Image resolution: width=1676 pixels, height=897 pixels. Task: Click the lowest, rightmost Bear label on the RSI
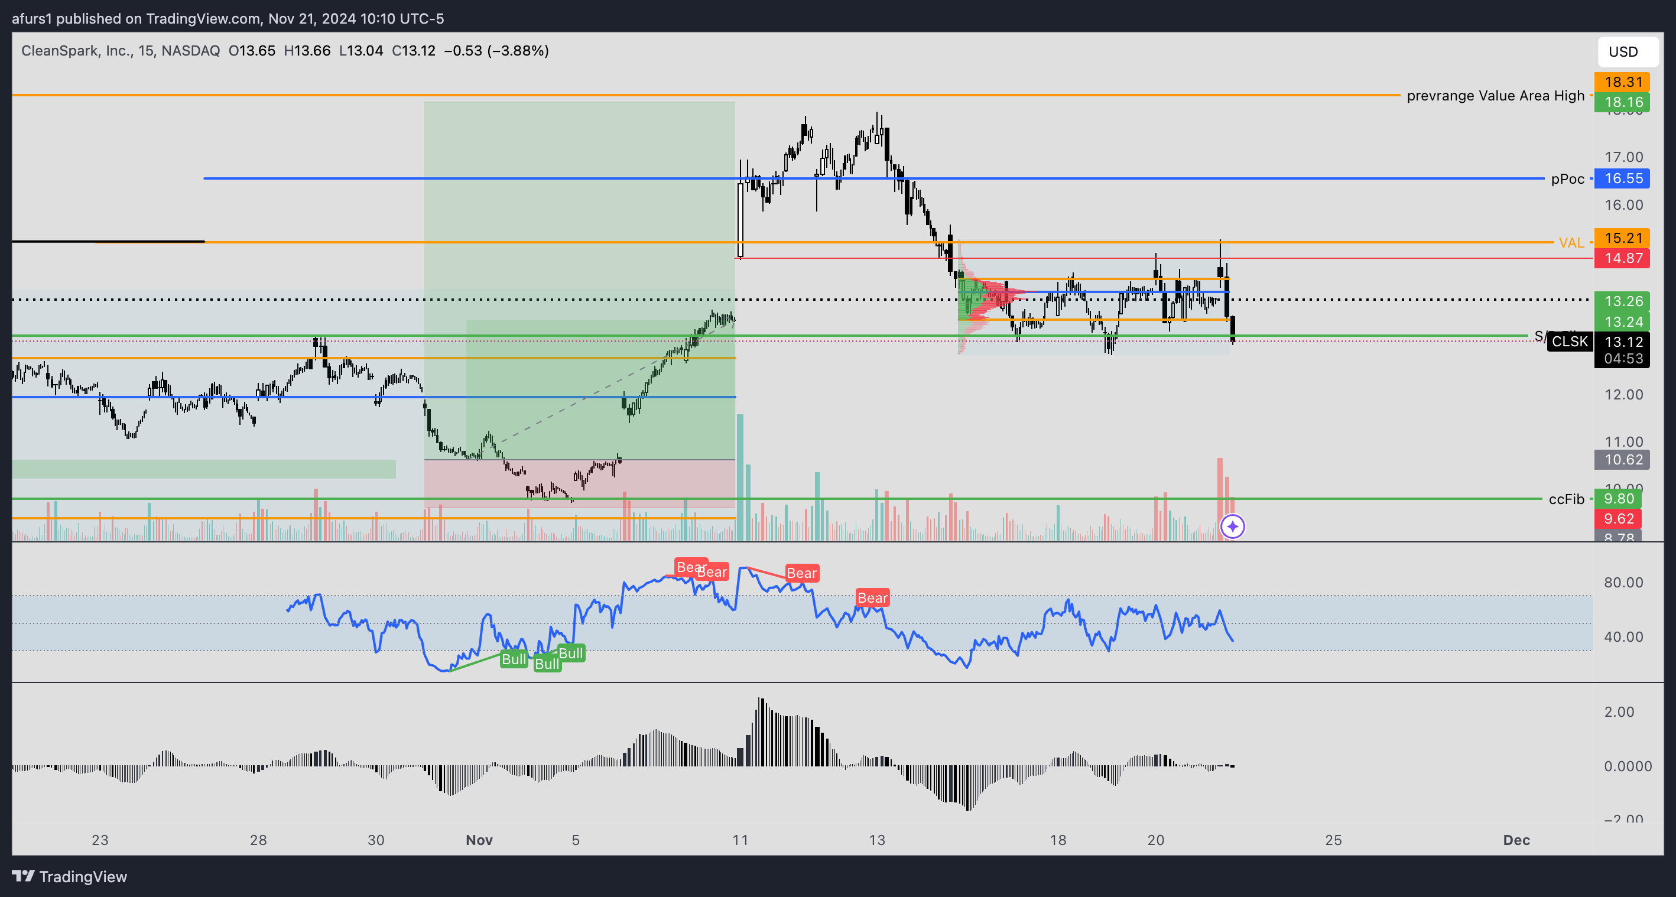click(872, 598)
